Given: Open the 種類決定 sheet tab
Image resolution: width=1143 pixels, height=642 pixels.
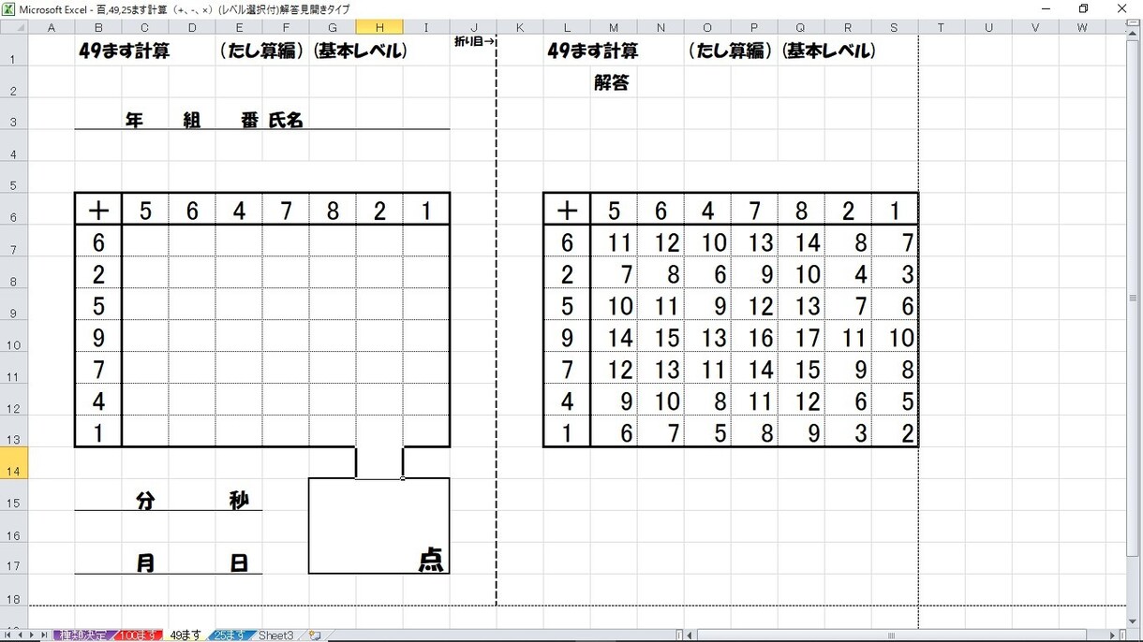Looking at the screenshot, I should coord(83,635).
